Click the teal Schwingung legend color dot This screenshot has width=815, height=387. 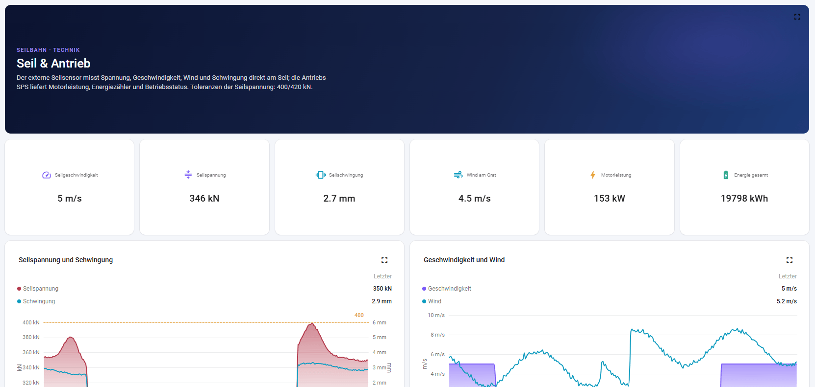19,301
